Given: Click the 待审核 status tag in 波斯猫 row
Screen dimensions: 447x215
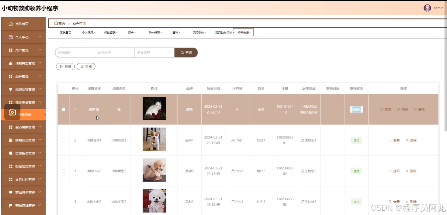Looking at the screenshot, I should pyautogui.click(x=357, y=110).
